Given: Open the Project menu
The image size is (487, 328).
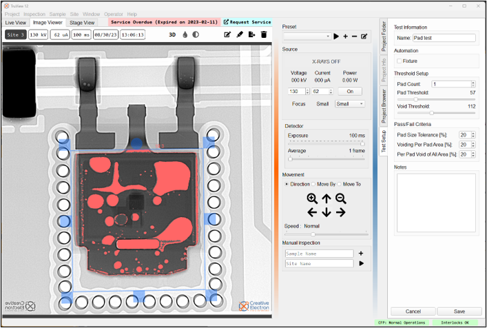Looking at the screenshot, I should point(12,14).
